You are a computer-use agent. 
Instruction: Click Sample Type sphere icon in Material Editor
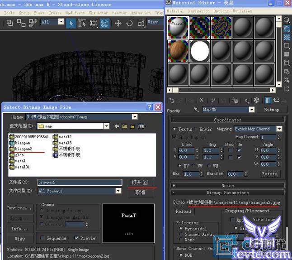pyautogui.click(x=287, y=19)
